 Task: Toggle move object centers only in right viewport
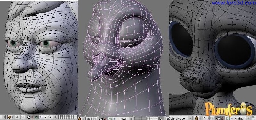coord(212,118)
